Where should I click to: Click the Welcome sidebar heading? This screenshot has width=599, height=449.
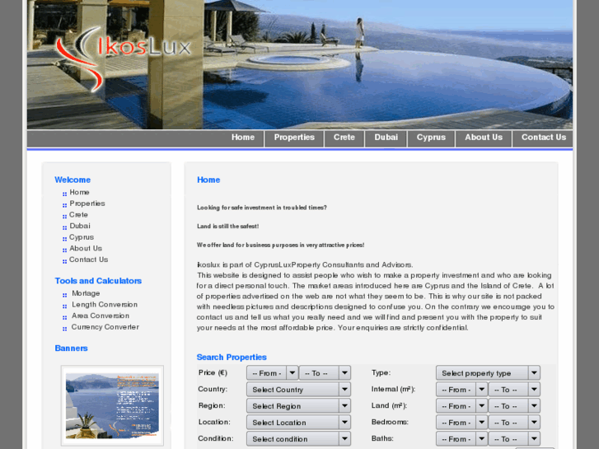(x=73, y=180)
